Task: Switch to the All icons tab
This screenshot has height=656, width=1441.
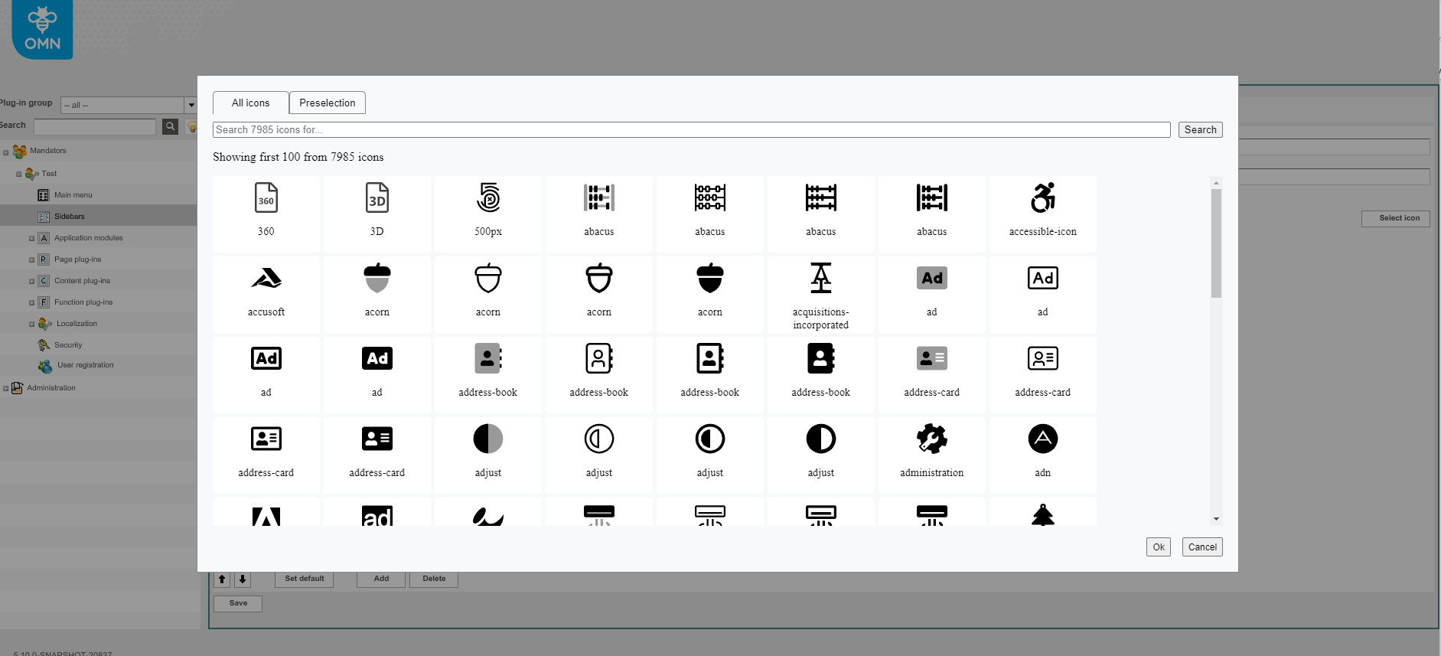Action: pos(251,103)
